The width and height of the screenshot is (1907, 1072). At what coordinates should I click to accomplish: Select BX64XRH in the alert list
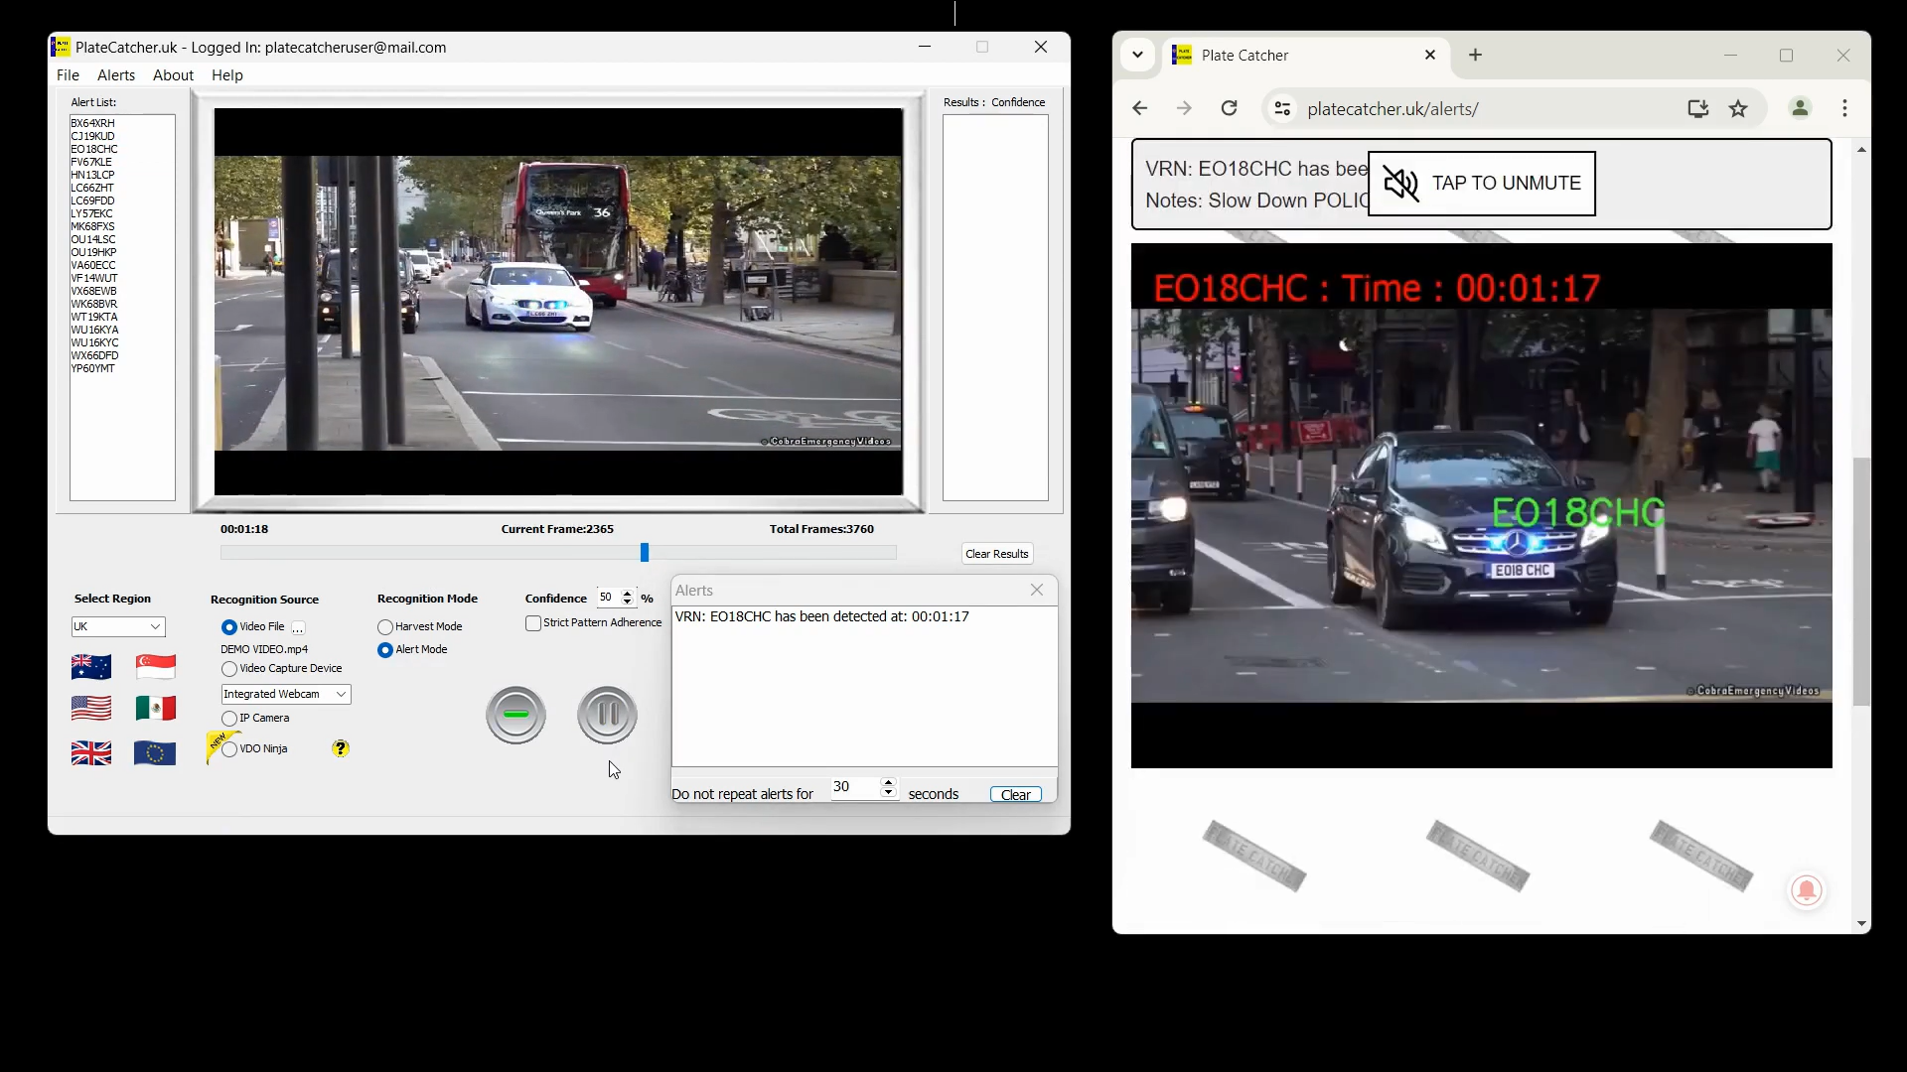(x=93, y=123)
